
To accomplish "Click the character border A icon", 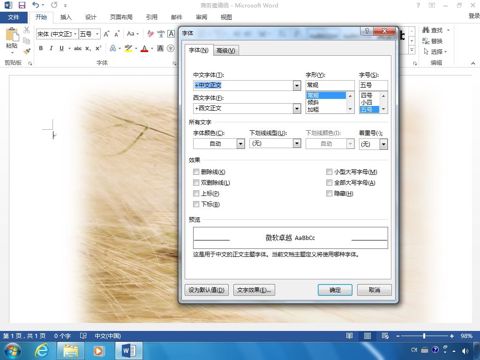I will pyautogui.click(x=171, y=34).
